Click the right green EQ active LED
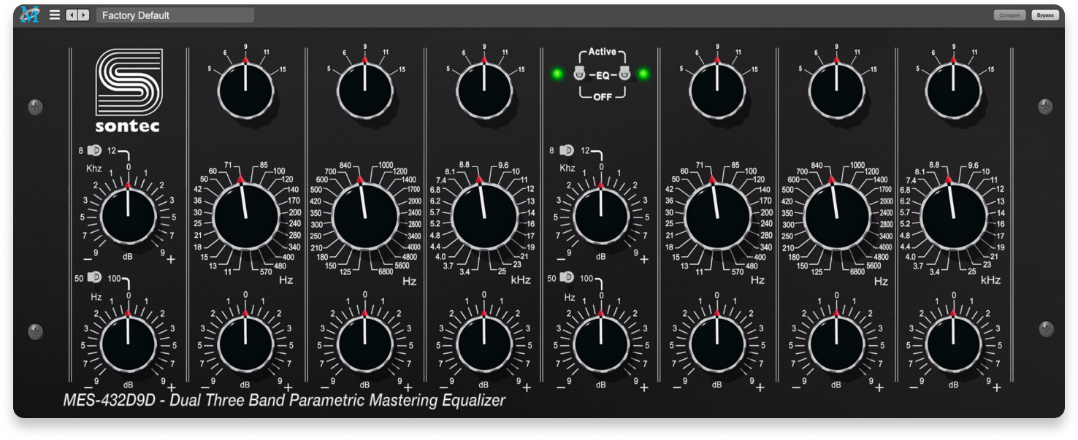The height and width of the screenshot is (440, 1078). click(x=643, y=74)
